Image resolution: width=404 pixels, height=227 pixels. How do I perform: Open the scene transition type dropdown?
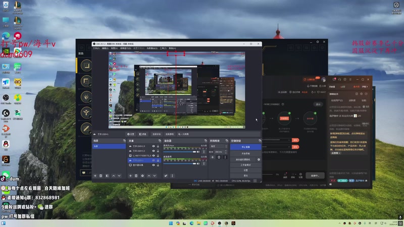[x=218, y=146]
